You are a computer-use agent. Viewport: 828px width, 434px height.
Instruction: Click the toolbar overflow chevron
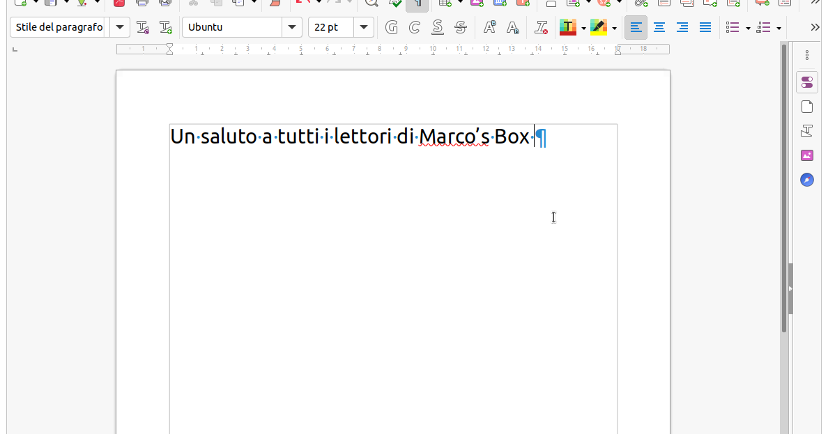(x=816, y=27)
